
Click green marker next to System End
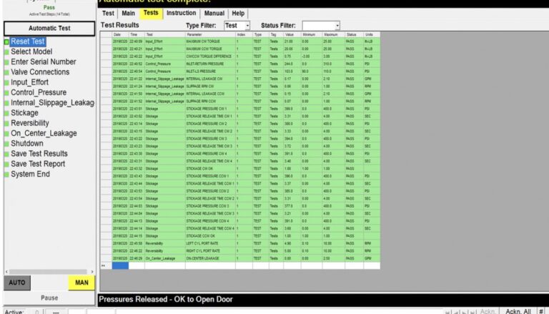(6, 175)
